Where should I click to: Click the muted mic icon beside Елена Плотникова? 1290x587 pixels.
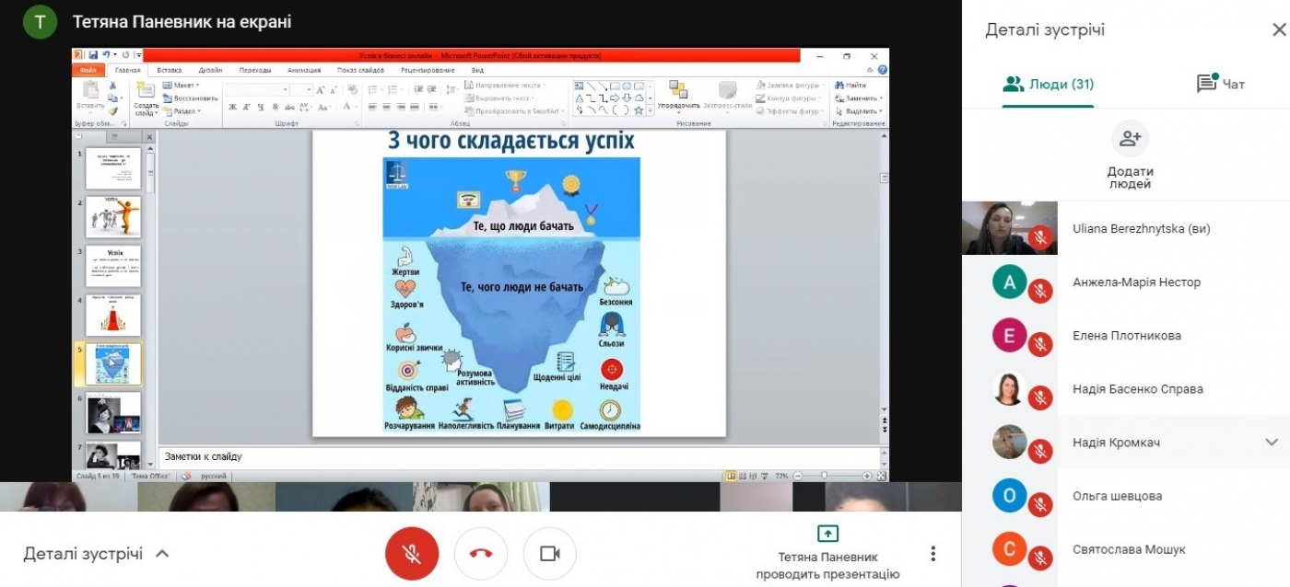pos(1040,344)
